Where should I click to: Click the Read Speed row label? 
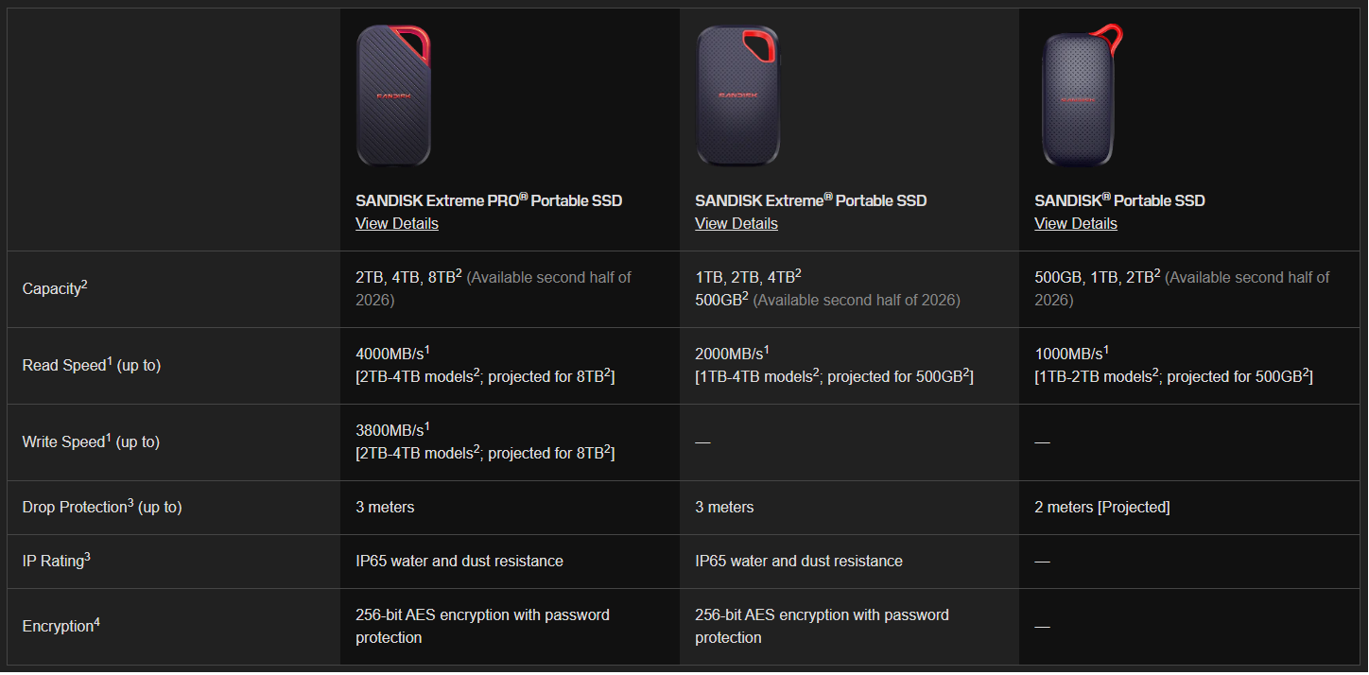(x=92, y=365)
